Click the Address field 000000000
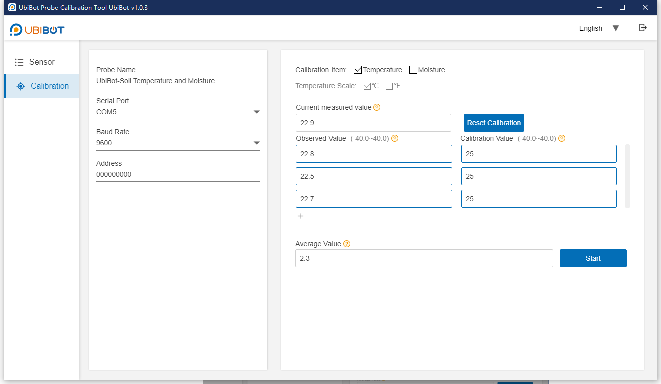The image size is (661, 384). click(x=178, y=174)
